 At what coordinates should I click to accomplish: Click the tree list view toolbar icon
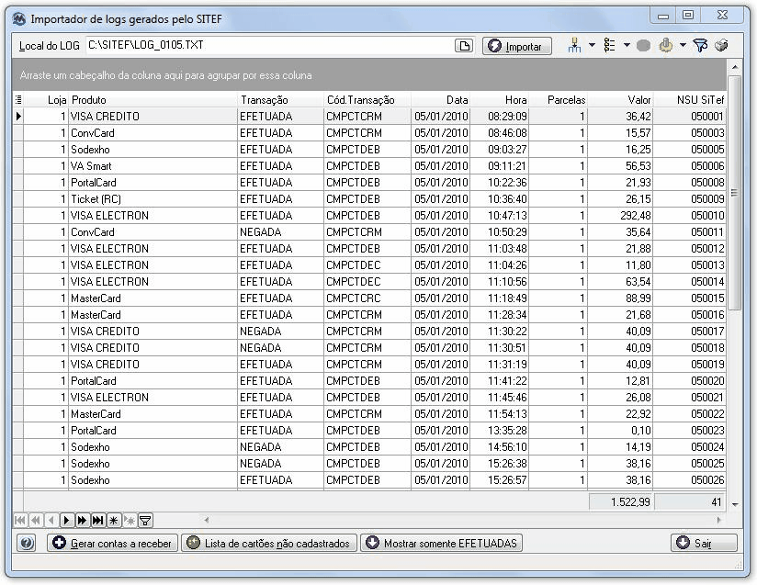[609, 45]
